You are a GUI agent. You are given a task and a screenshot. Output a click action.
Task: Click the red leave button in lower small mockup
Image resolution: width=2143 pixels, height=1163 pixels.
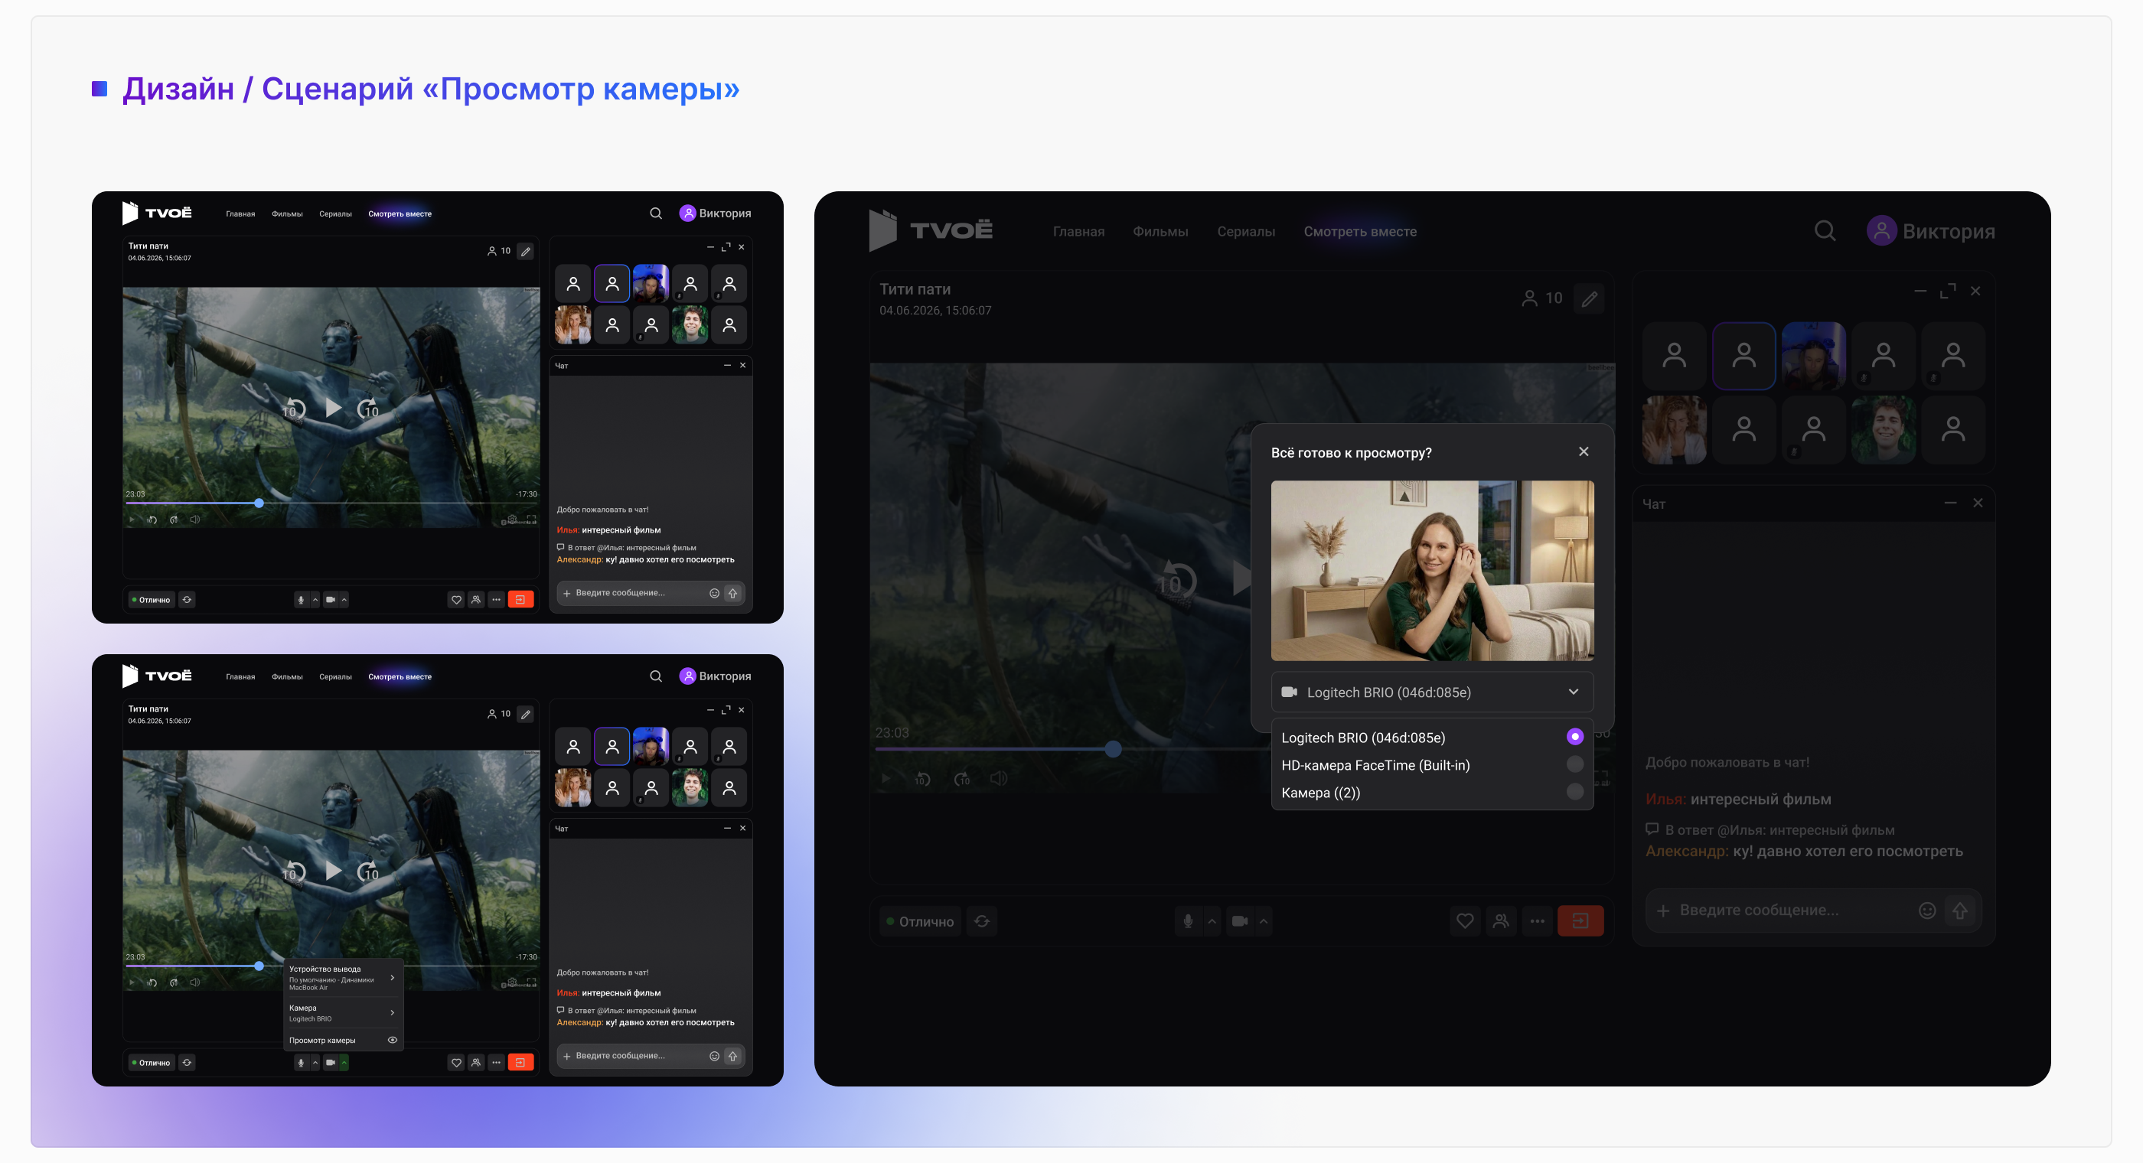tap(520, 1062)
